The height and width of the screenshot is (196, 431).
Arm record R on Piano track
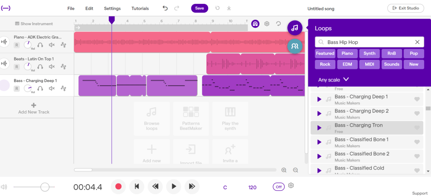[x=17, y=45]
